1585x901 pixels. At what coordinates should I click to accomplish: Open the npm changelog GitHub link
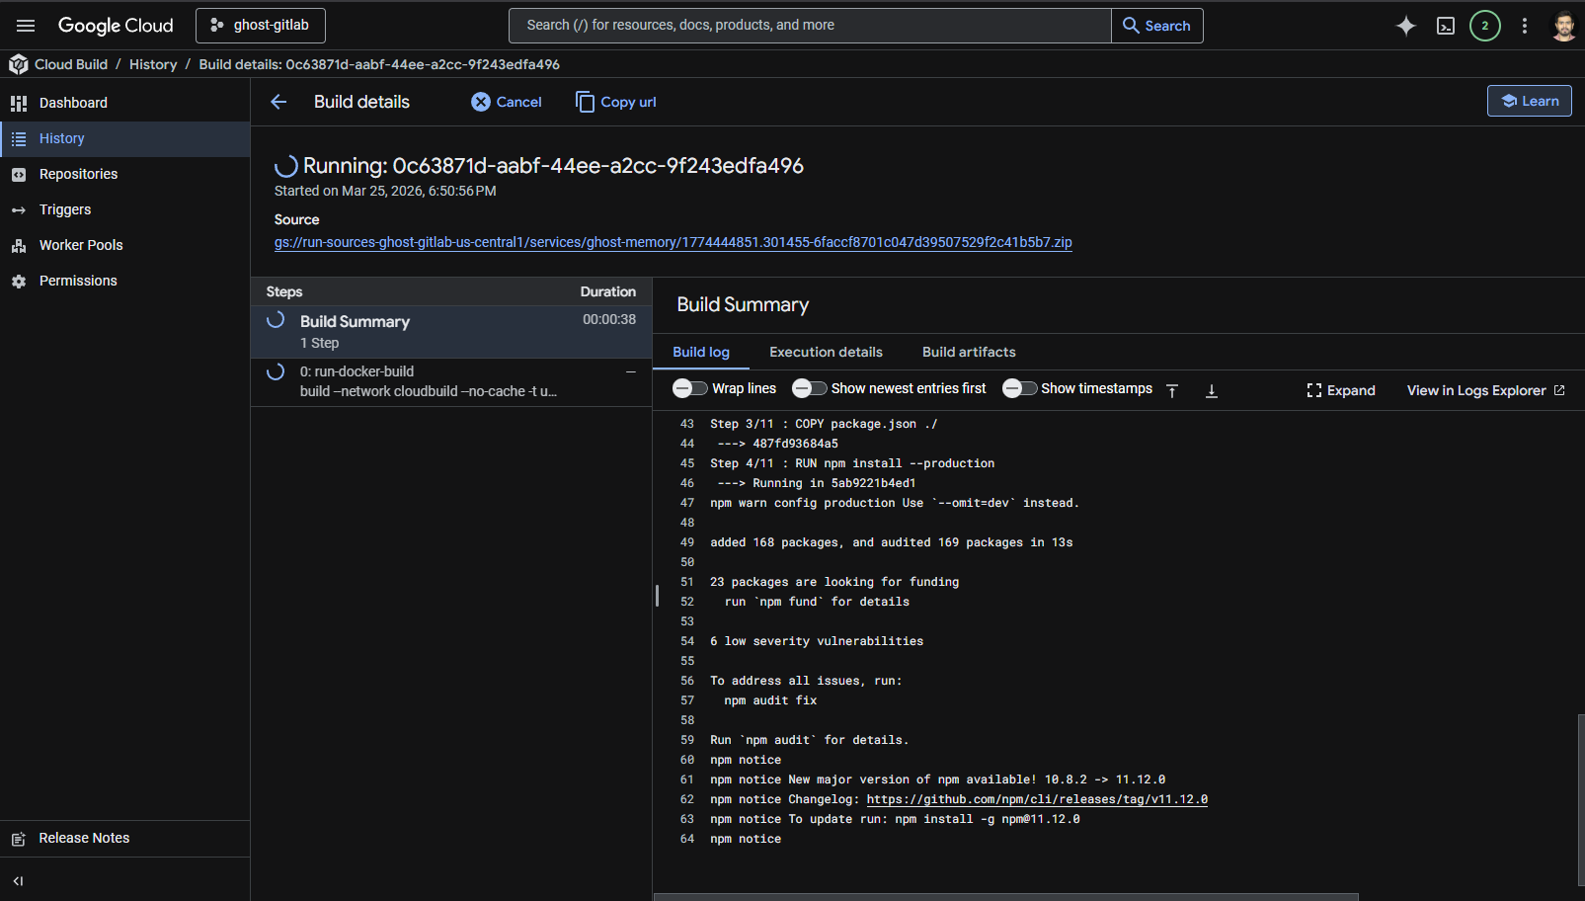click(x=1037, y=799)
